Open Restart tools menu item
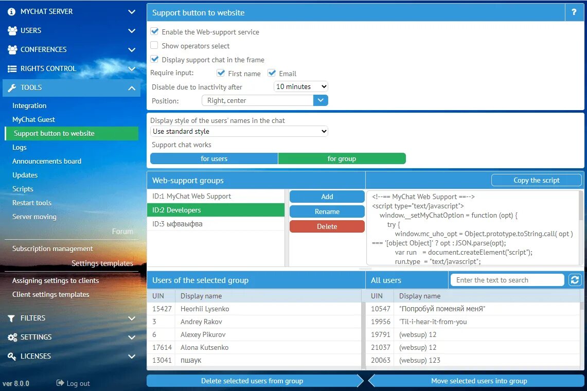587x391 pixels. (x=32, y=203)
